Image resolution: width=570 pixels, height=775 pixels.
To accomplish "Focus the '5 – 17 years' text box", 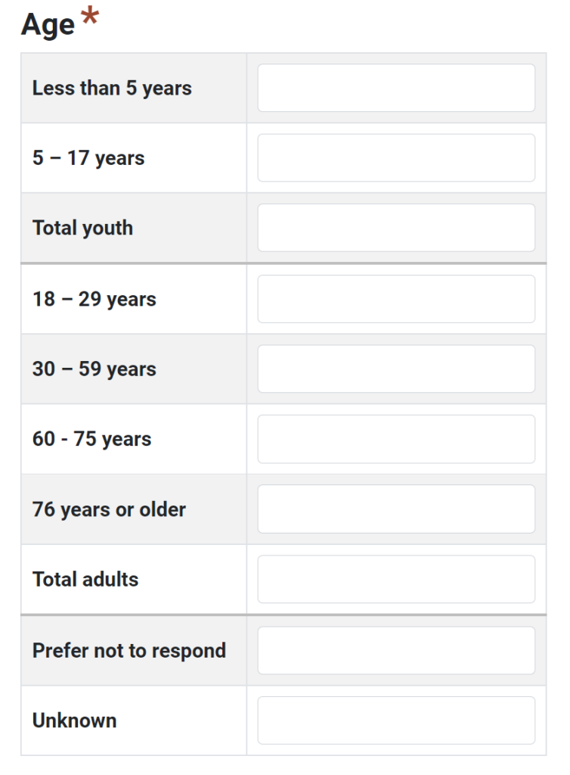I will [396, 158].
